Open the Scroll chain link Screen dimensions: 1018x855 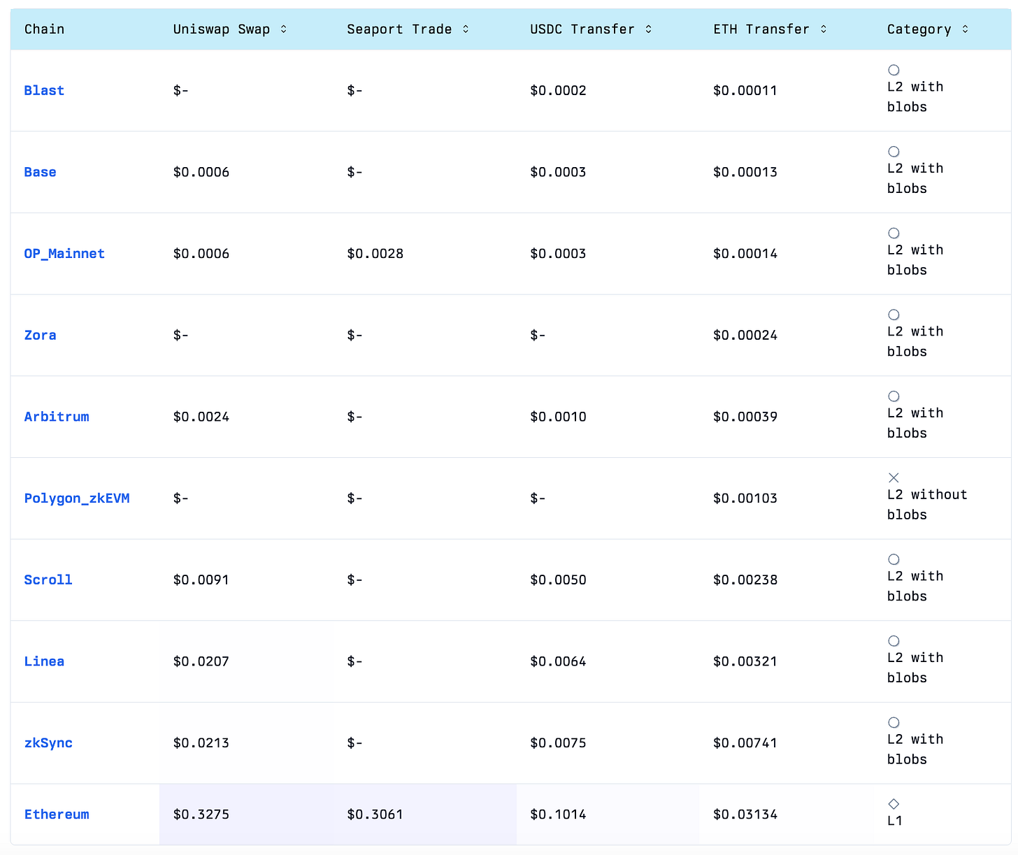coord(48,580)
